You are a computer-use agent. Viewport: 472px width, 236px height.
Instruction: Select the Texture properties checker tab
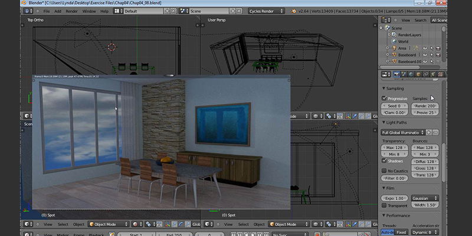[x=440, y=74]
